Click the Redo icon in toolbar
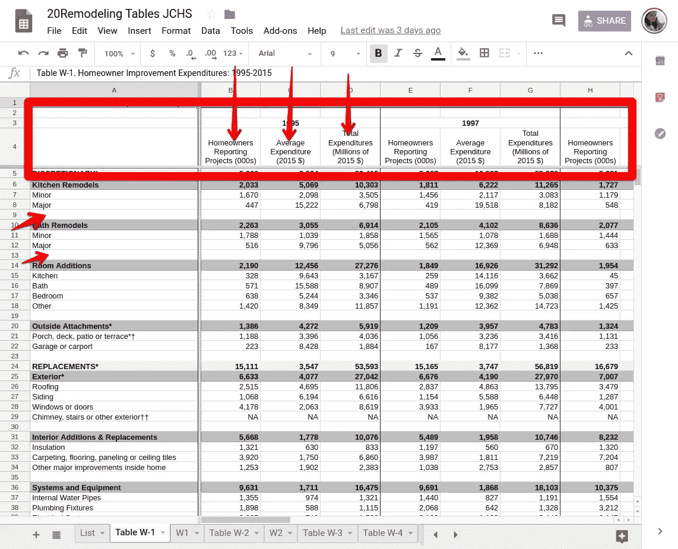678x549 pixels. point(43,53)
